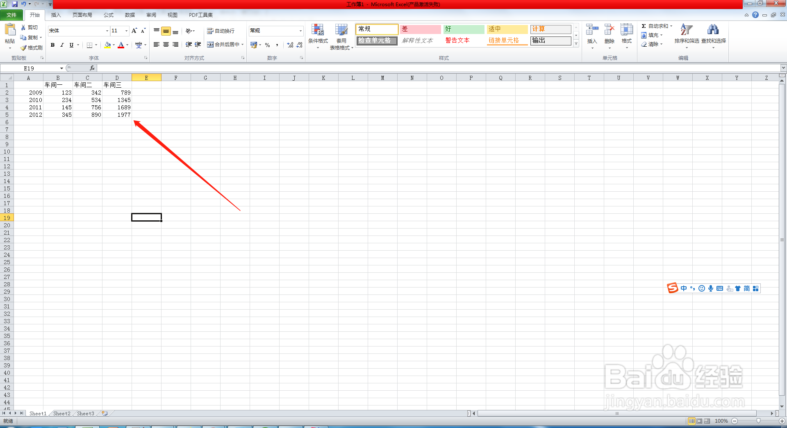Click the cell borders icon
This screenshot has height=428, width=787.
pos(89,45)
